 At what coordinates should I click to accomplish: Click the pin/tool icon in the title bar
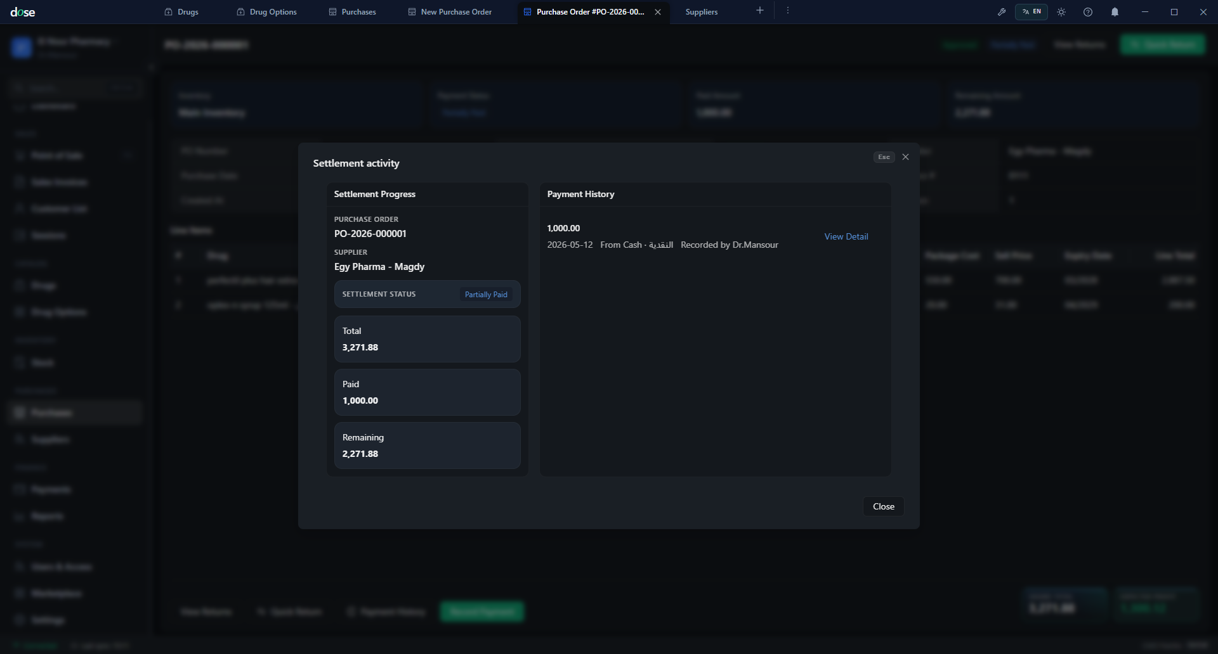(1002, 12)
